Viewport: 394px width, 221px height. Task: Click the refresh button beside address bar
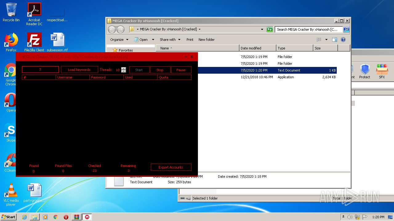[x=270, y=29]
